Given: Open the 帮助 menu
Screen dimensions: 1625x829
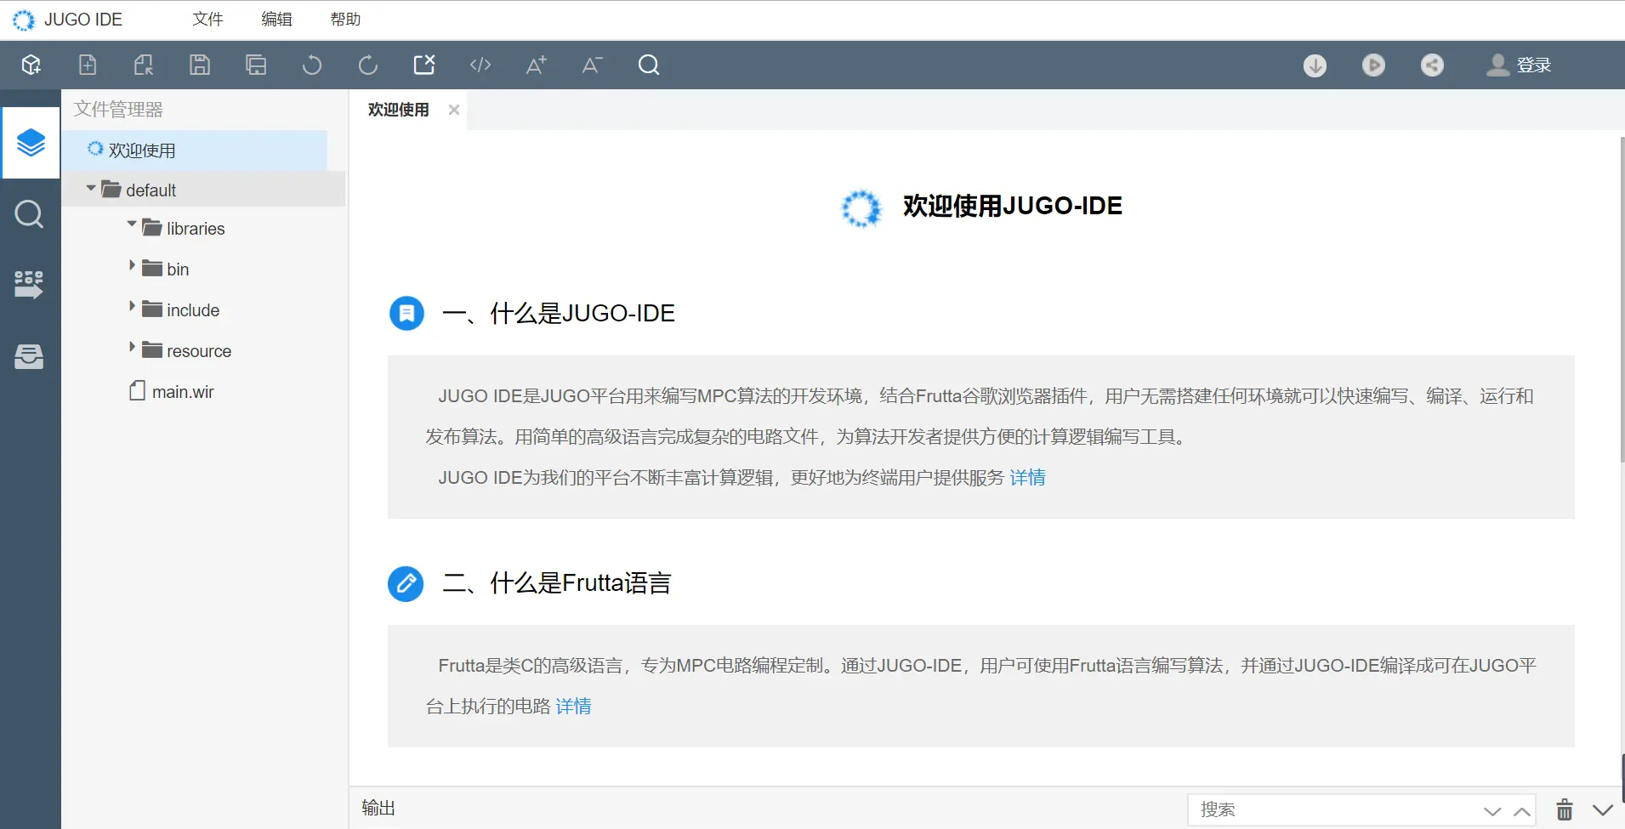Looking at the screenshot, I should click(x=345, y=20).
